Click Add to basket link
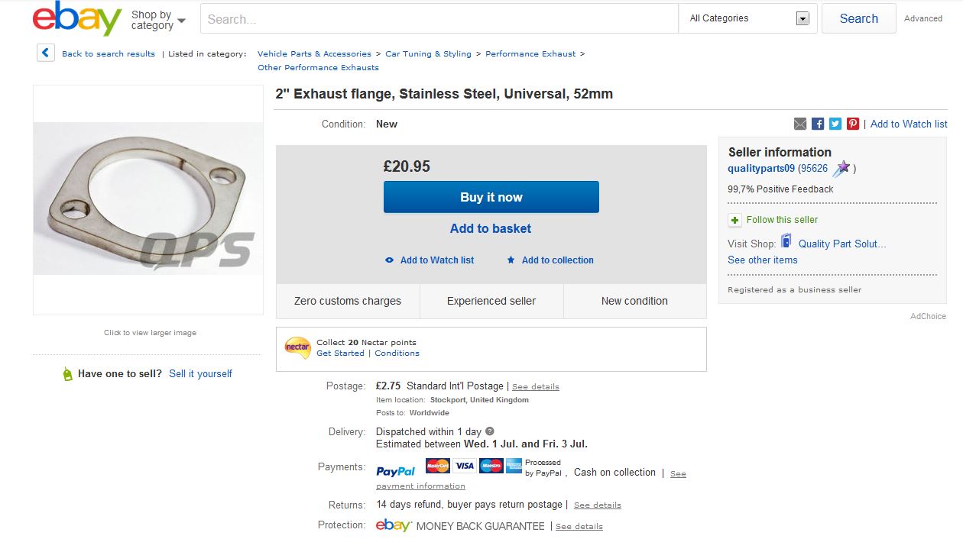Image resolution: width=963 pixels, height=552 pixels. tap(491, 228)
